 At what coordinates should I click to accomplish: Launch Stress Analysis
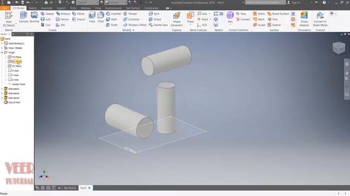304,19
